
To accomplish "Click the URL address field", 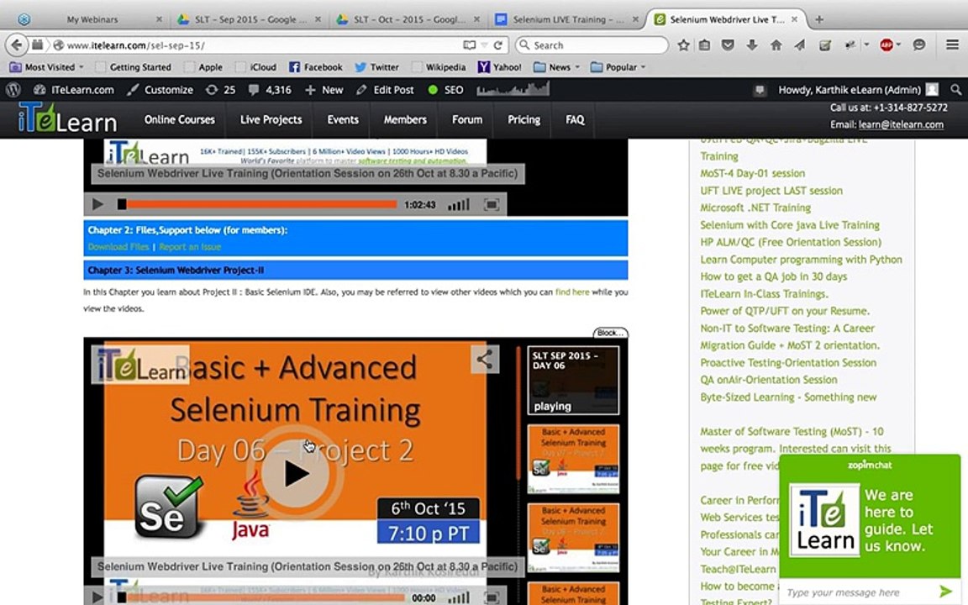I will [260, 45].
